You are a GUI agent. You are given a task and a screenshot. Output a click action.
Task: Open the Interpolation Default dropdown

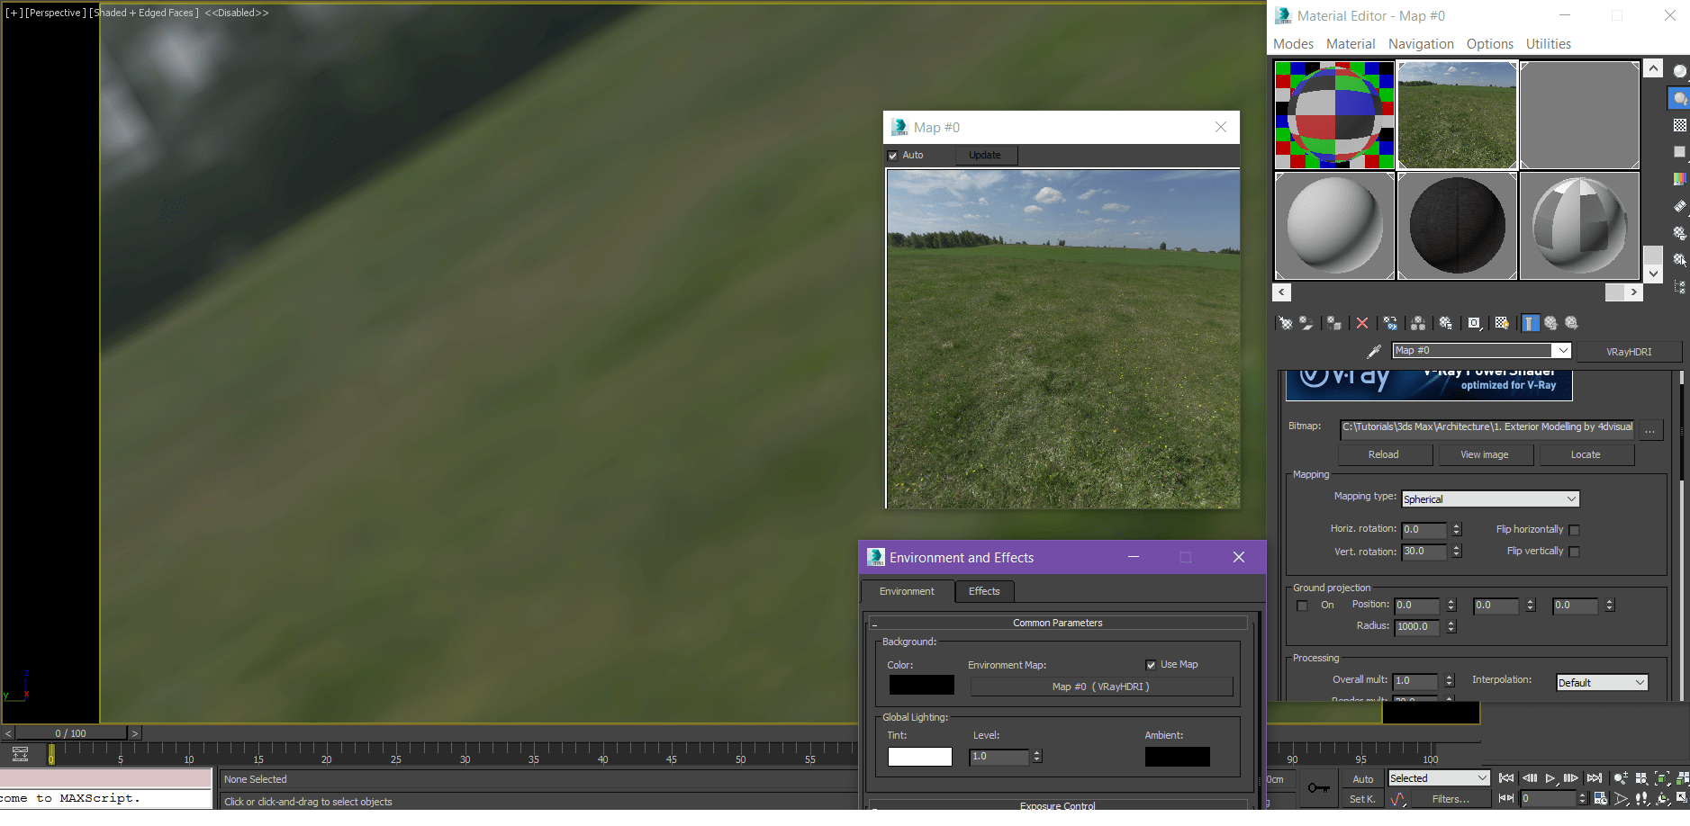[x=1601, y=682]
